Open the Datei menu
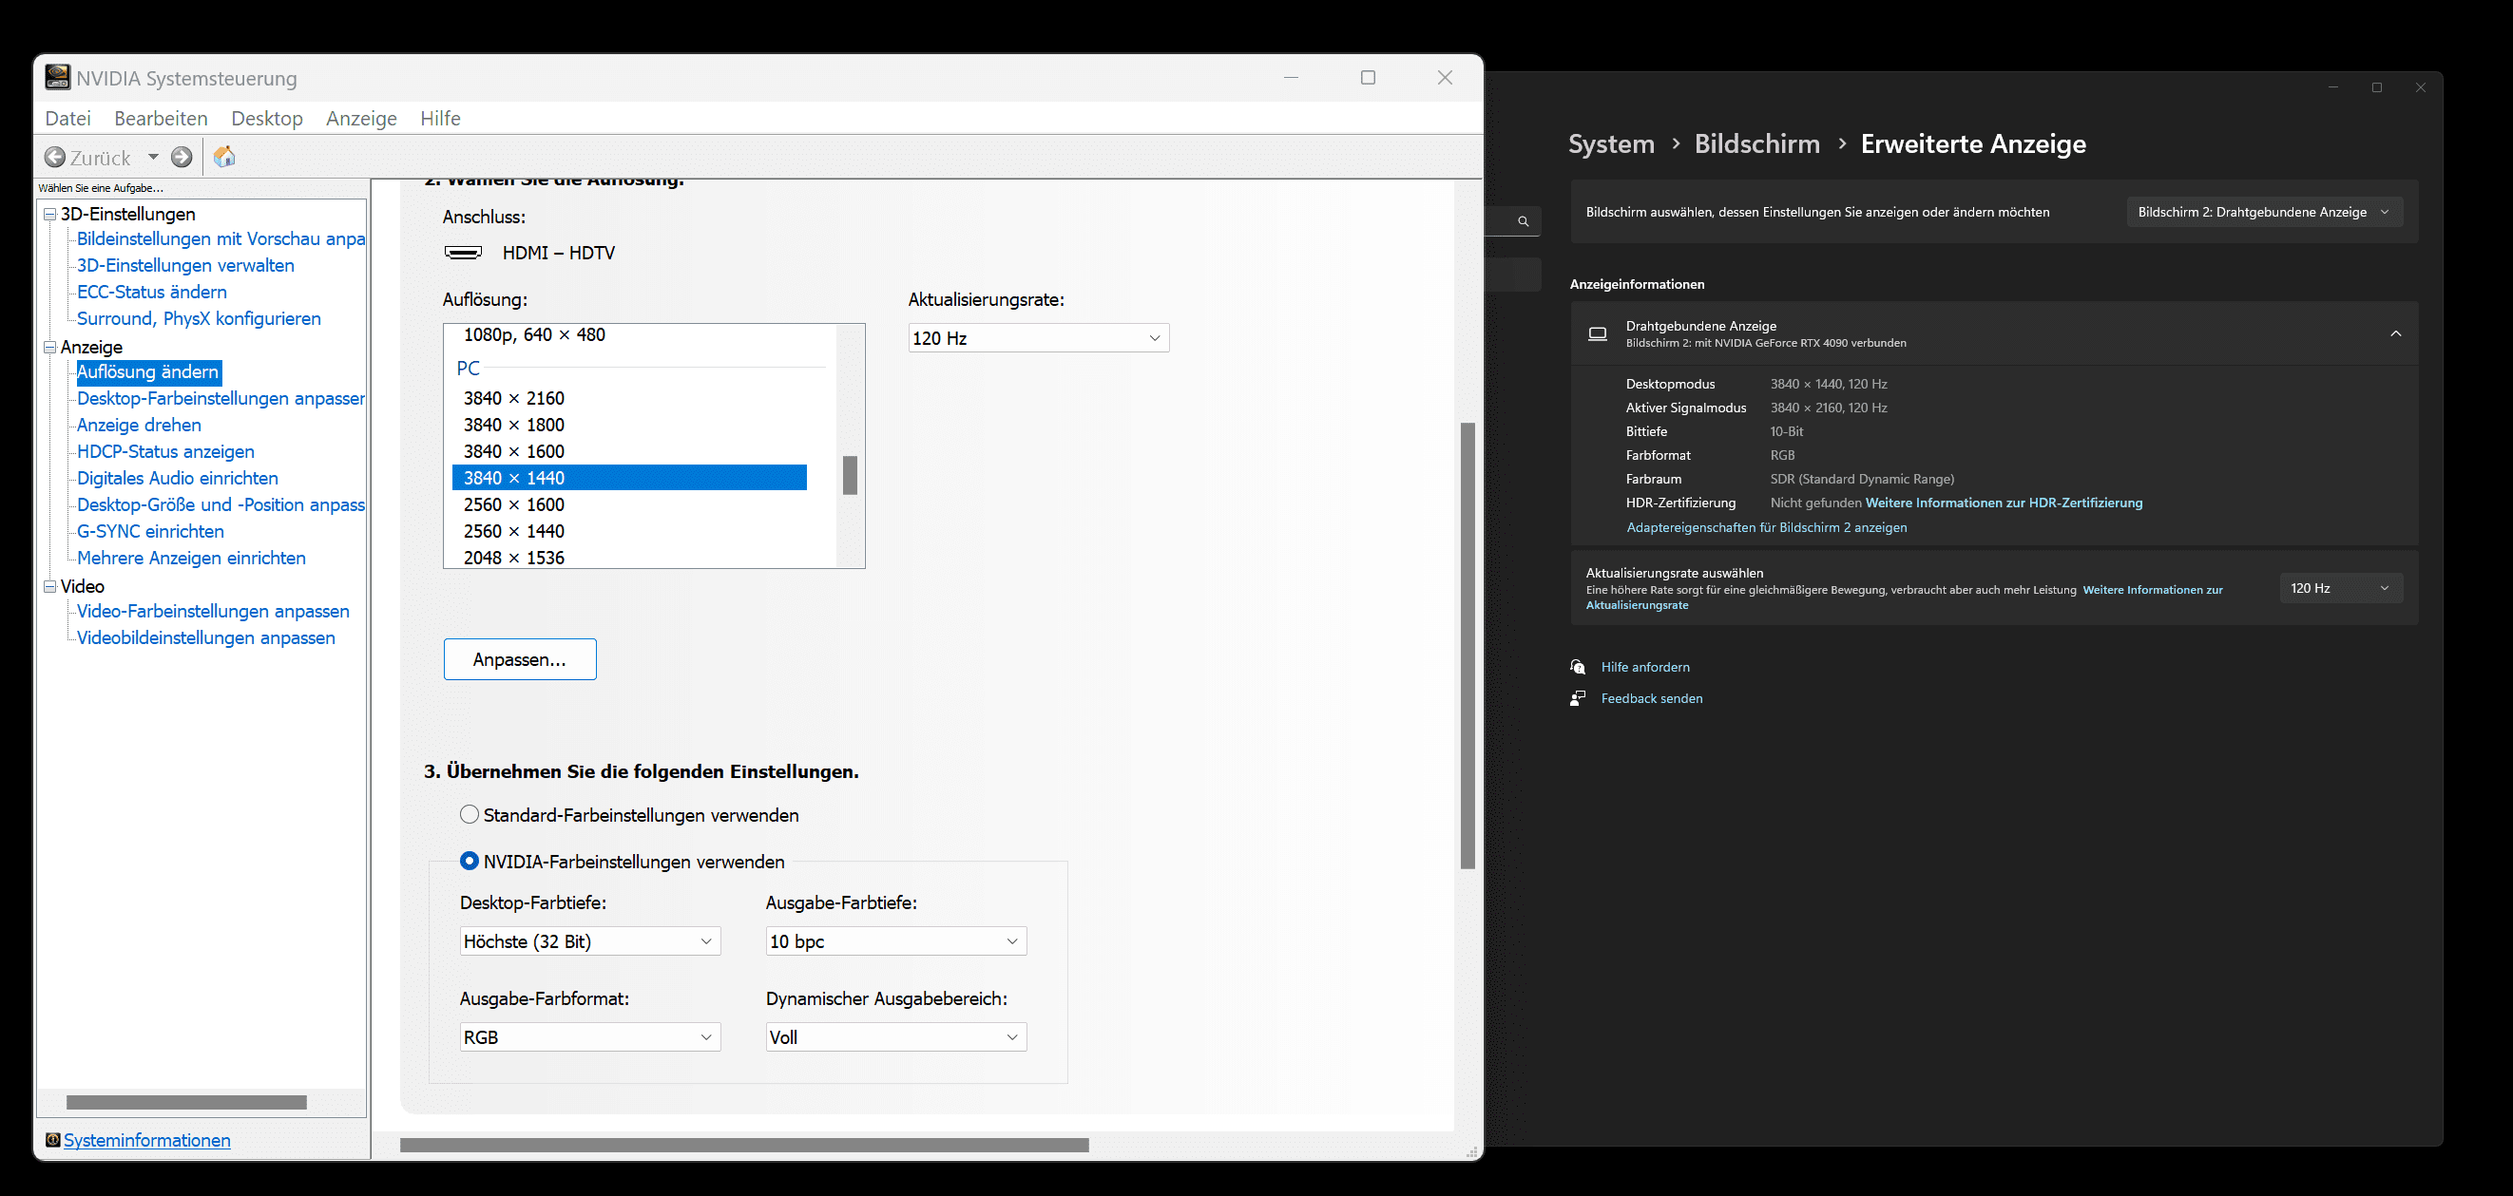 [68, 118]
